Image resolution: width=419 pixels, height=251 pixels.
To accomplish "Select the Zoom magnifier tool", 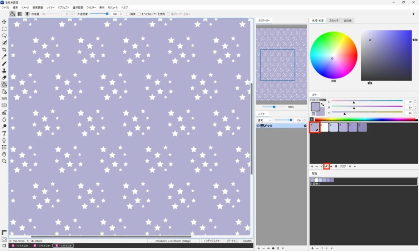I will point(4,161).
